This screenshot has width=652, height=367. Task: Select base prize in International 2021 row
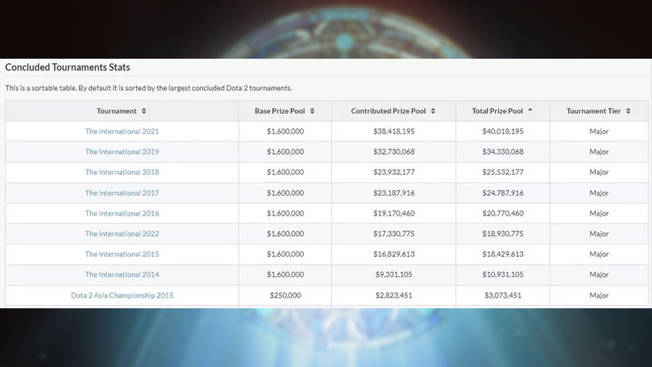pos(285,132)
